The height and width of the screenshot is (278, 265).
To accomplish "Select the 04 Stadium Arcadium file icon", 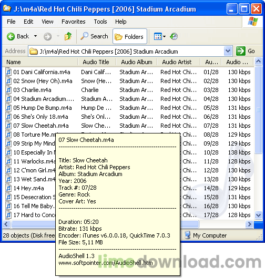I will (x=8, y=99).
